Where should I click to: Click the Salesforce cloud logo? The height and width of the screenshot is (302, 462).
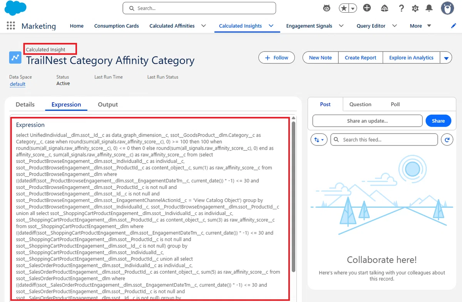pyautogui.click(x=15, y=8)
